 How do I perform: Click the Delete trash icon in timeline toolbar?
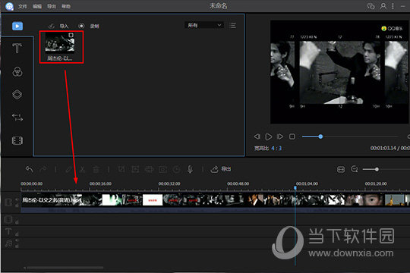(96, 169)
